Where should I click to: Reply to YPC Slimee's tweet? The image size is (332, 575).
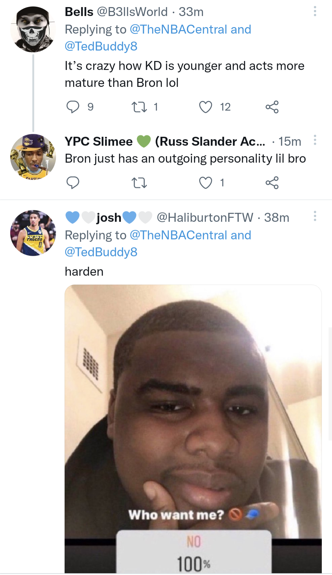(x=73, y=183)
